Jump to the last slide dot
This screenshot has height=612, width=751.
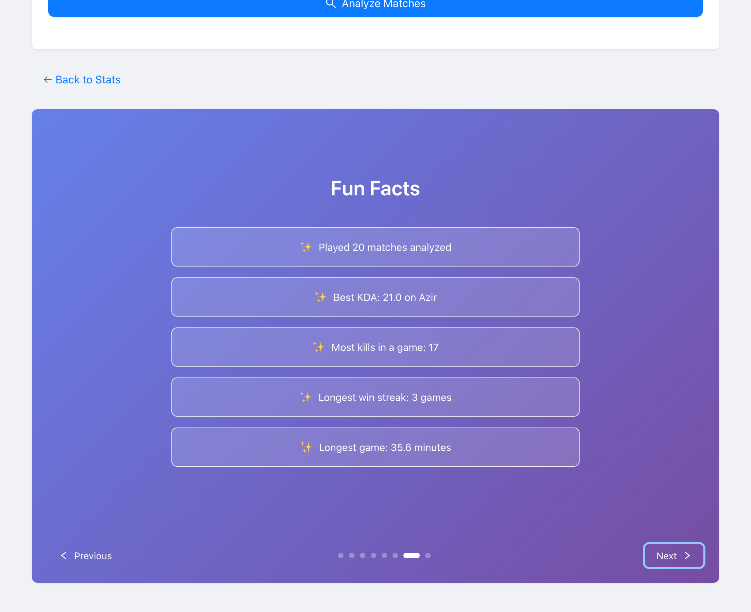click(x=428, y=555)
